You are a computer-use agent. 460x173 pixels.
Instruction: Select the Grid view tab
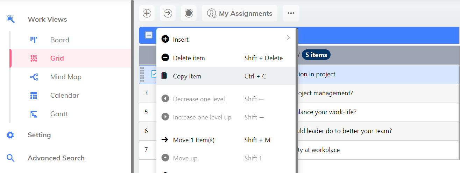pos(57,58)
